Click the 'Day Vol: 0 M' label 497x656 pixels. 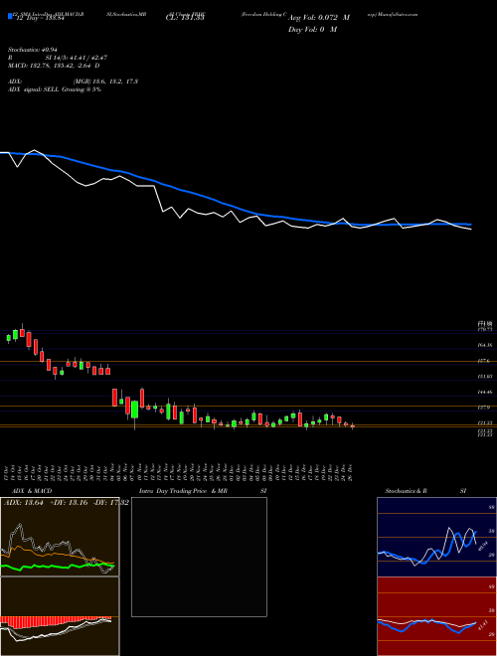tap(312, 30)
